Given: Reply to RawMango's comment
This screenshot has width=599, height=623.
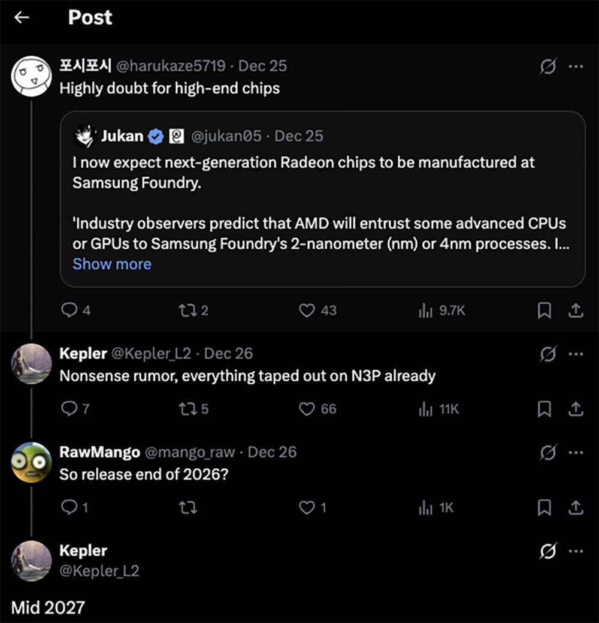Looking at the screenshot, I should tap(70, 508).
